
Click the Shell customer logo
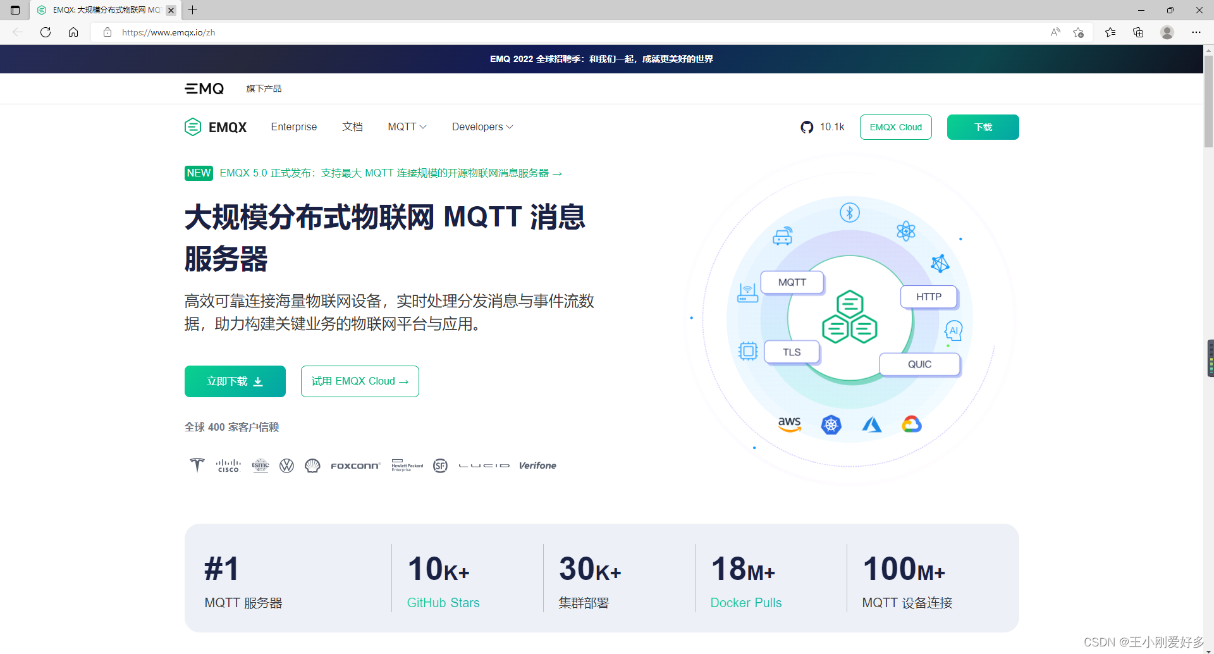[x=312, y=466]
